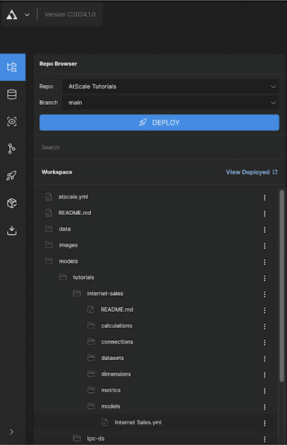Expand the images folder

pos(68,245)
